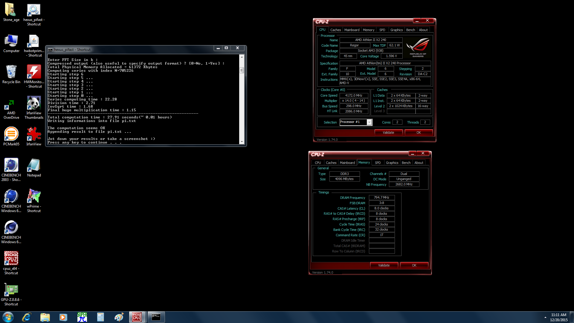
Task: Launch hwbotprime shortcut icon
Action: pyautogui.click(x=34, y=45)
